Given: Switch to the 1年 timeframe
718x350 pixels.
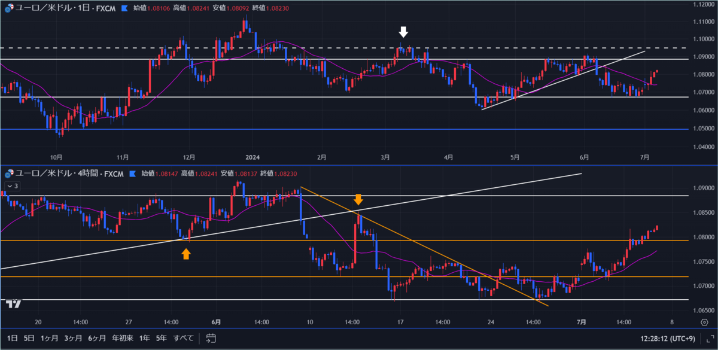Looking at the screenshot, I should click(x=144, y=339).
